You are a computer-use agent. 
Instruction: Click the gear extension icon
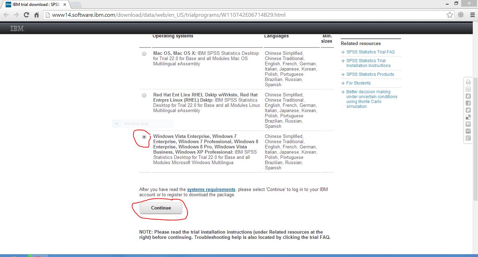pyautogui.click(x=461, y=15)
